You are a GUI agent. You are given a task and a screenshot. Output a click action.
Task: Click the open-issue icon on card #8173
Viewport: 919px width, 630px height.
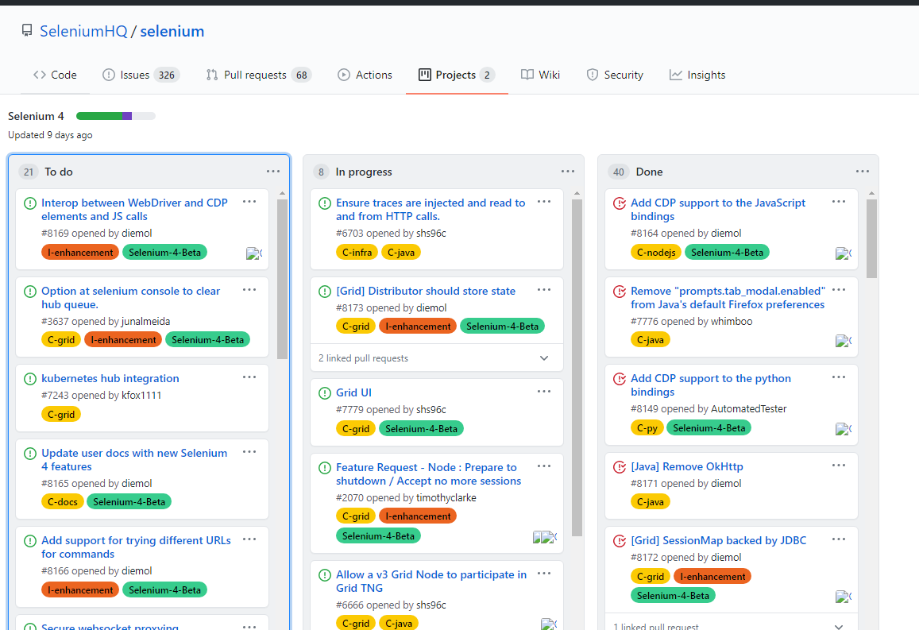point(325,292)
